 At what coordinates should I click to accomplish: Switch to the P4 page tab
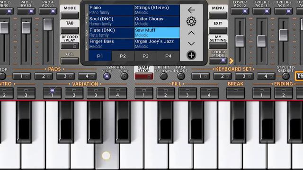click(169, 56)
